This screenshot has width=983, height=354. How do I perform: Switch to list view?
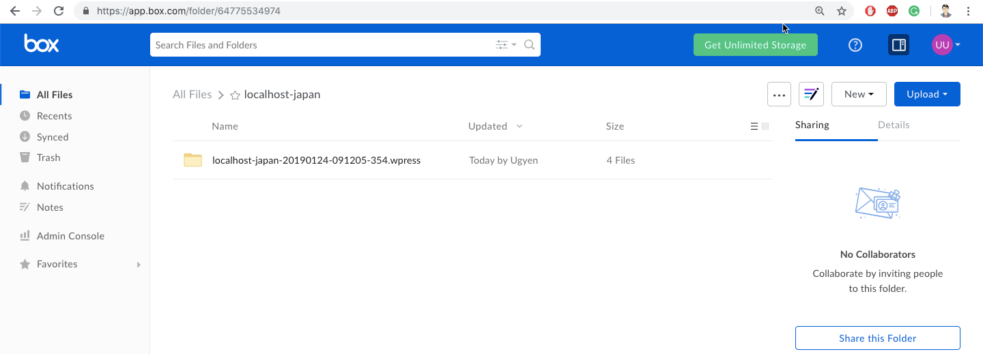754,126
